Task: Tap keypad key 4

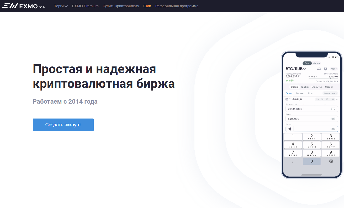Action: 293,145
